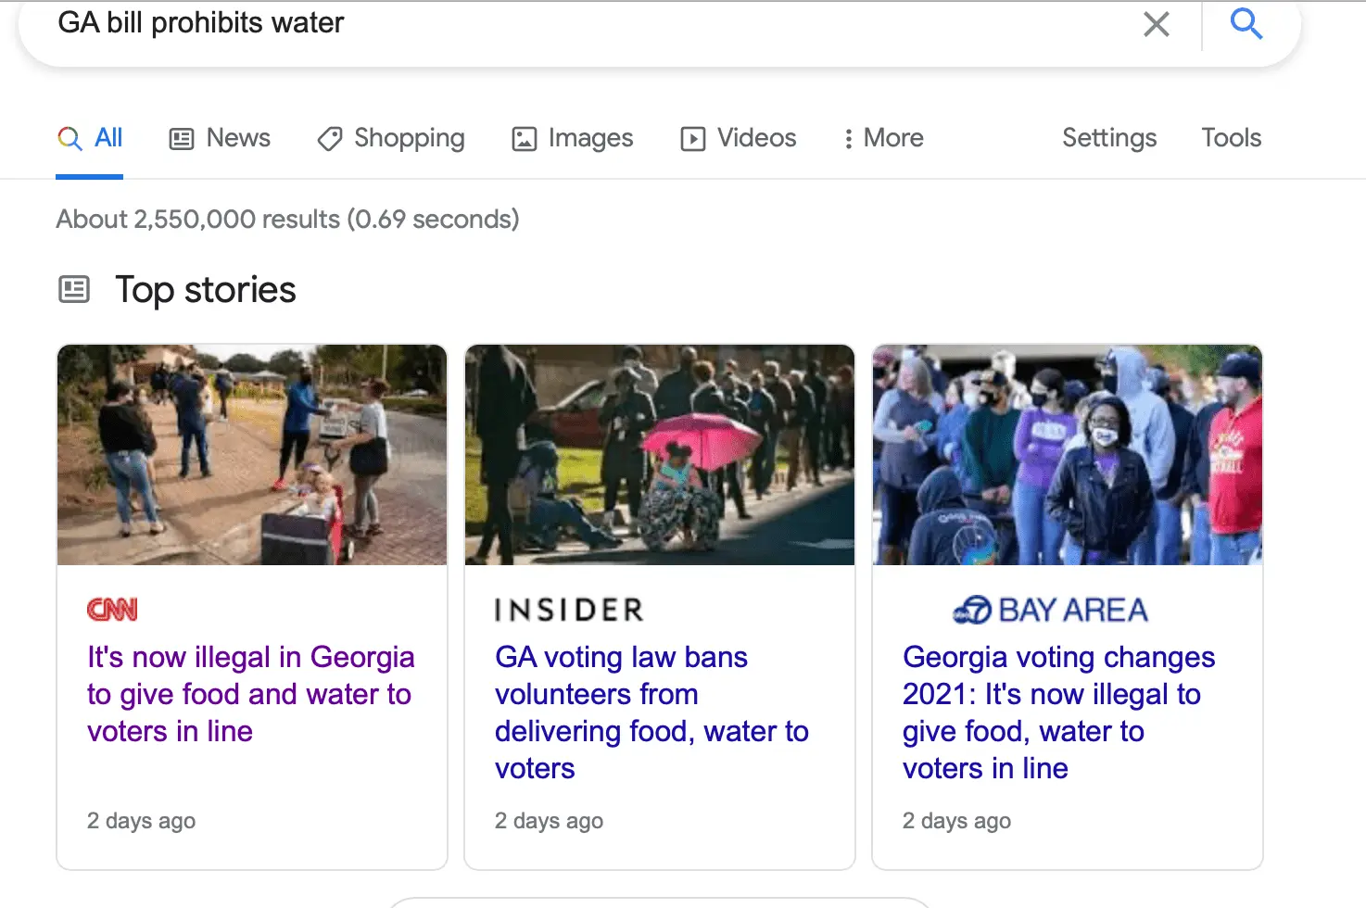Clear the search query with X
This screenshot has width=1366, height=908.
1156,24
